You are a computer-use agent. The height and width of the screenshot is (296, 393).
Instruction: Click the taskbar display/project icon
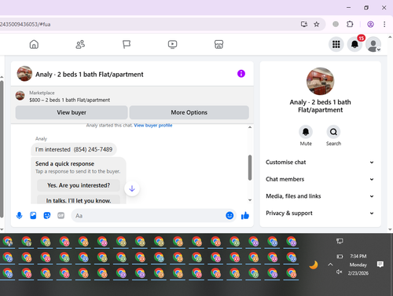[x=340, y=241]
